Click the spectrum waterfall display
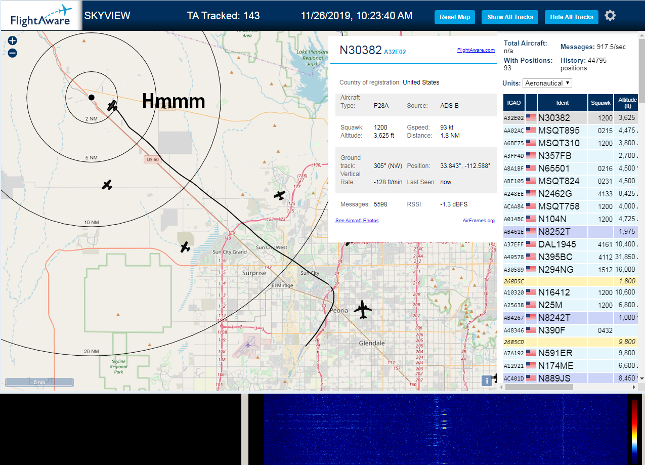 pos(445,429)
